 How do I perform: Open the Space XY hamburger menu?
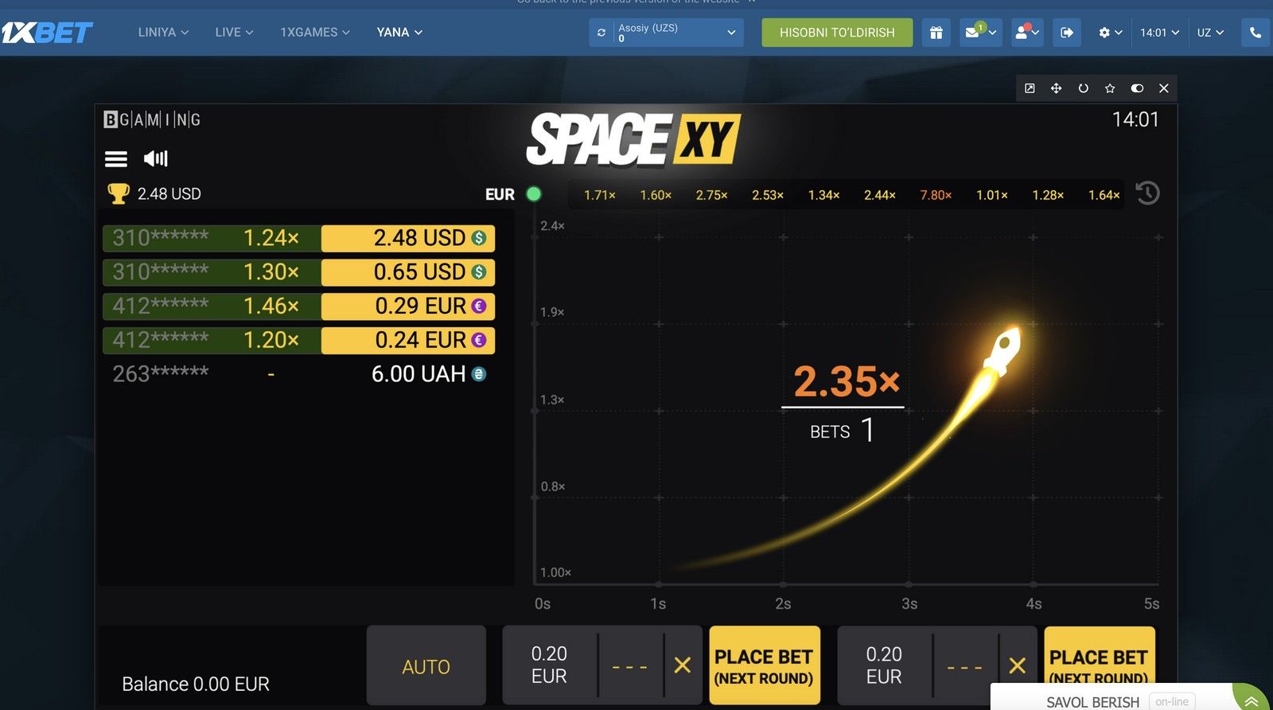[116, 159]
